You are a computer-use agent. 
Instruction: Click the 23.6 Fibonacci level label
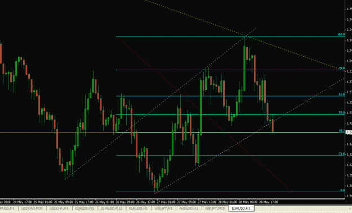(341, 153)
